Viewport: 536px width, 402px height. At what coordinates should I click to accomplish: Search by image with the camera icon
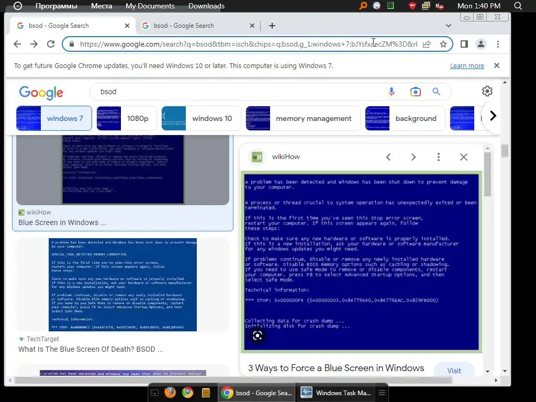(415, 92)
